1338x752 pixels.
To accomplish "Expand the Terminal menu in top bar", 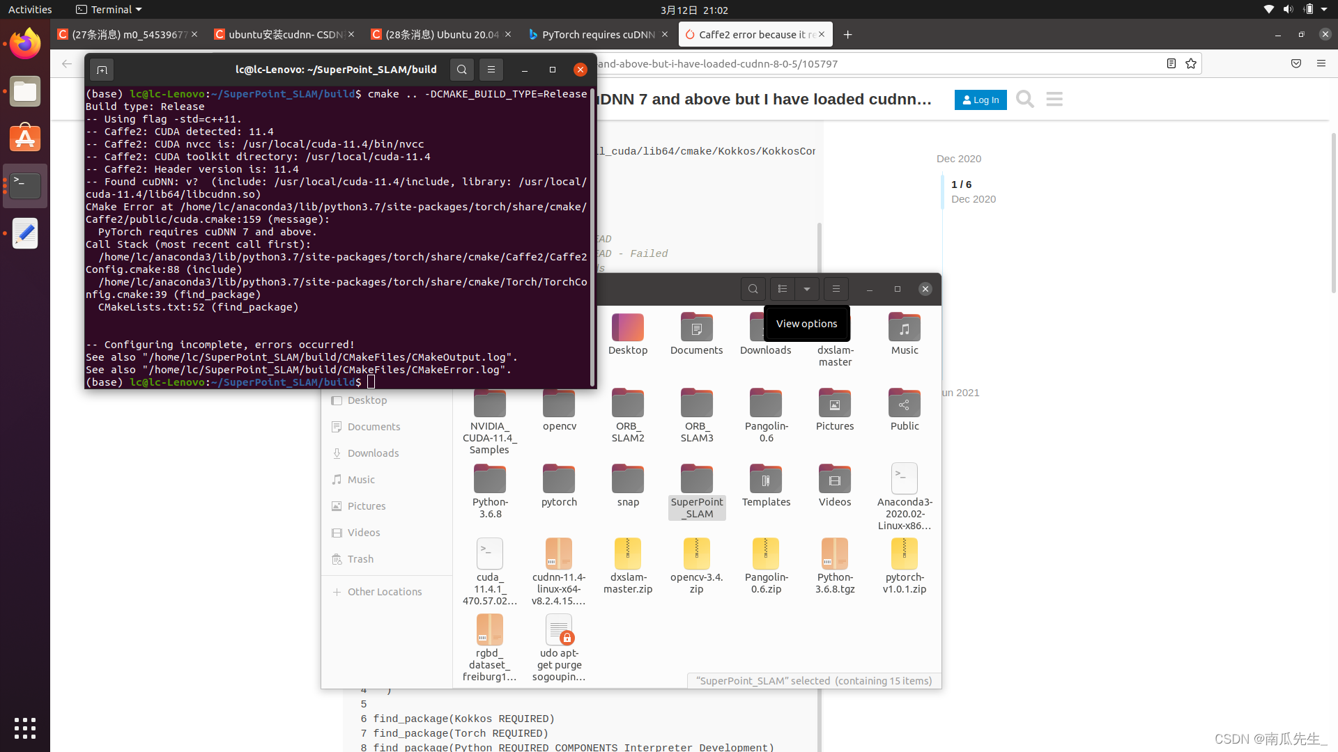I will coord(109,10).
